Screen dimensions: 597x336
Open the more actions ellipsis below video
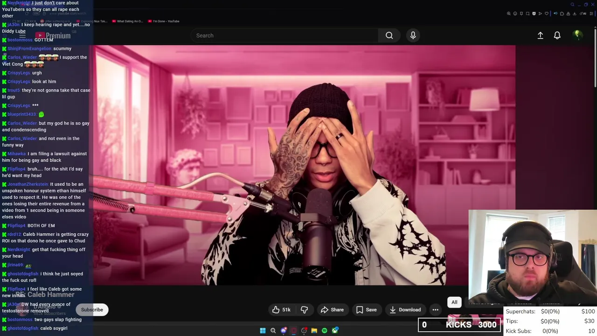[435, 310]
